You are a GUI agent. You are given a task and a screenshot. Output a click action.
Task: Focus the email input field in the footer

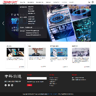[x=37, y=78]
